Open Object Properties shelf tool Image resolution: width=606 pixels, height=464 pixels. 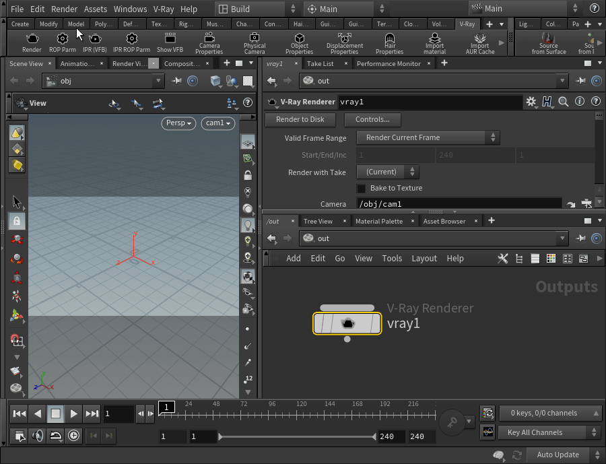coord(299,43)
